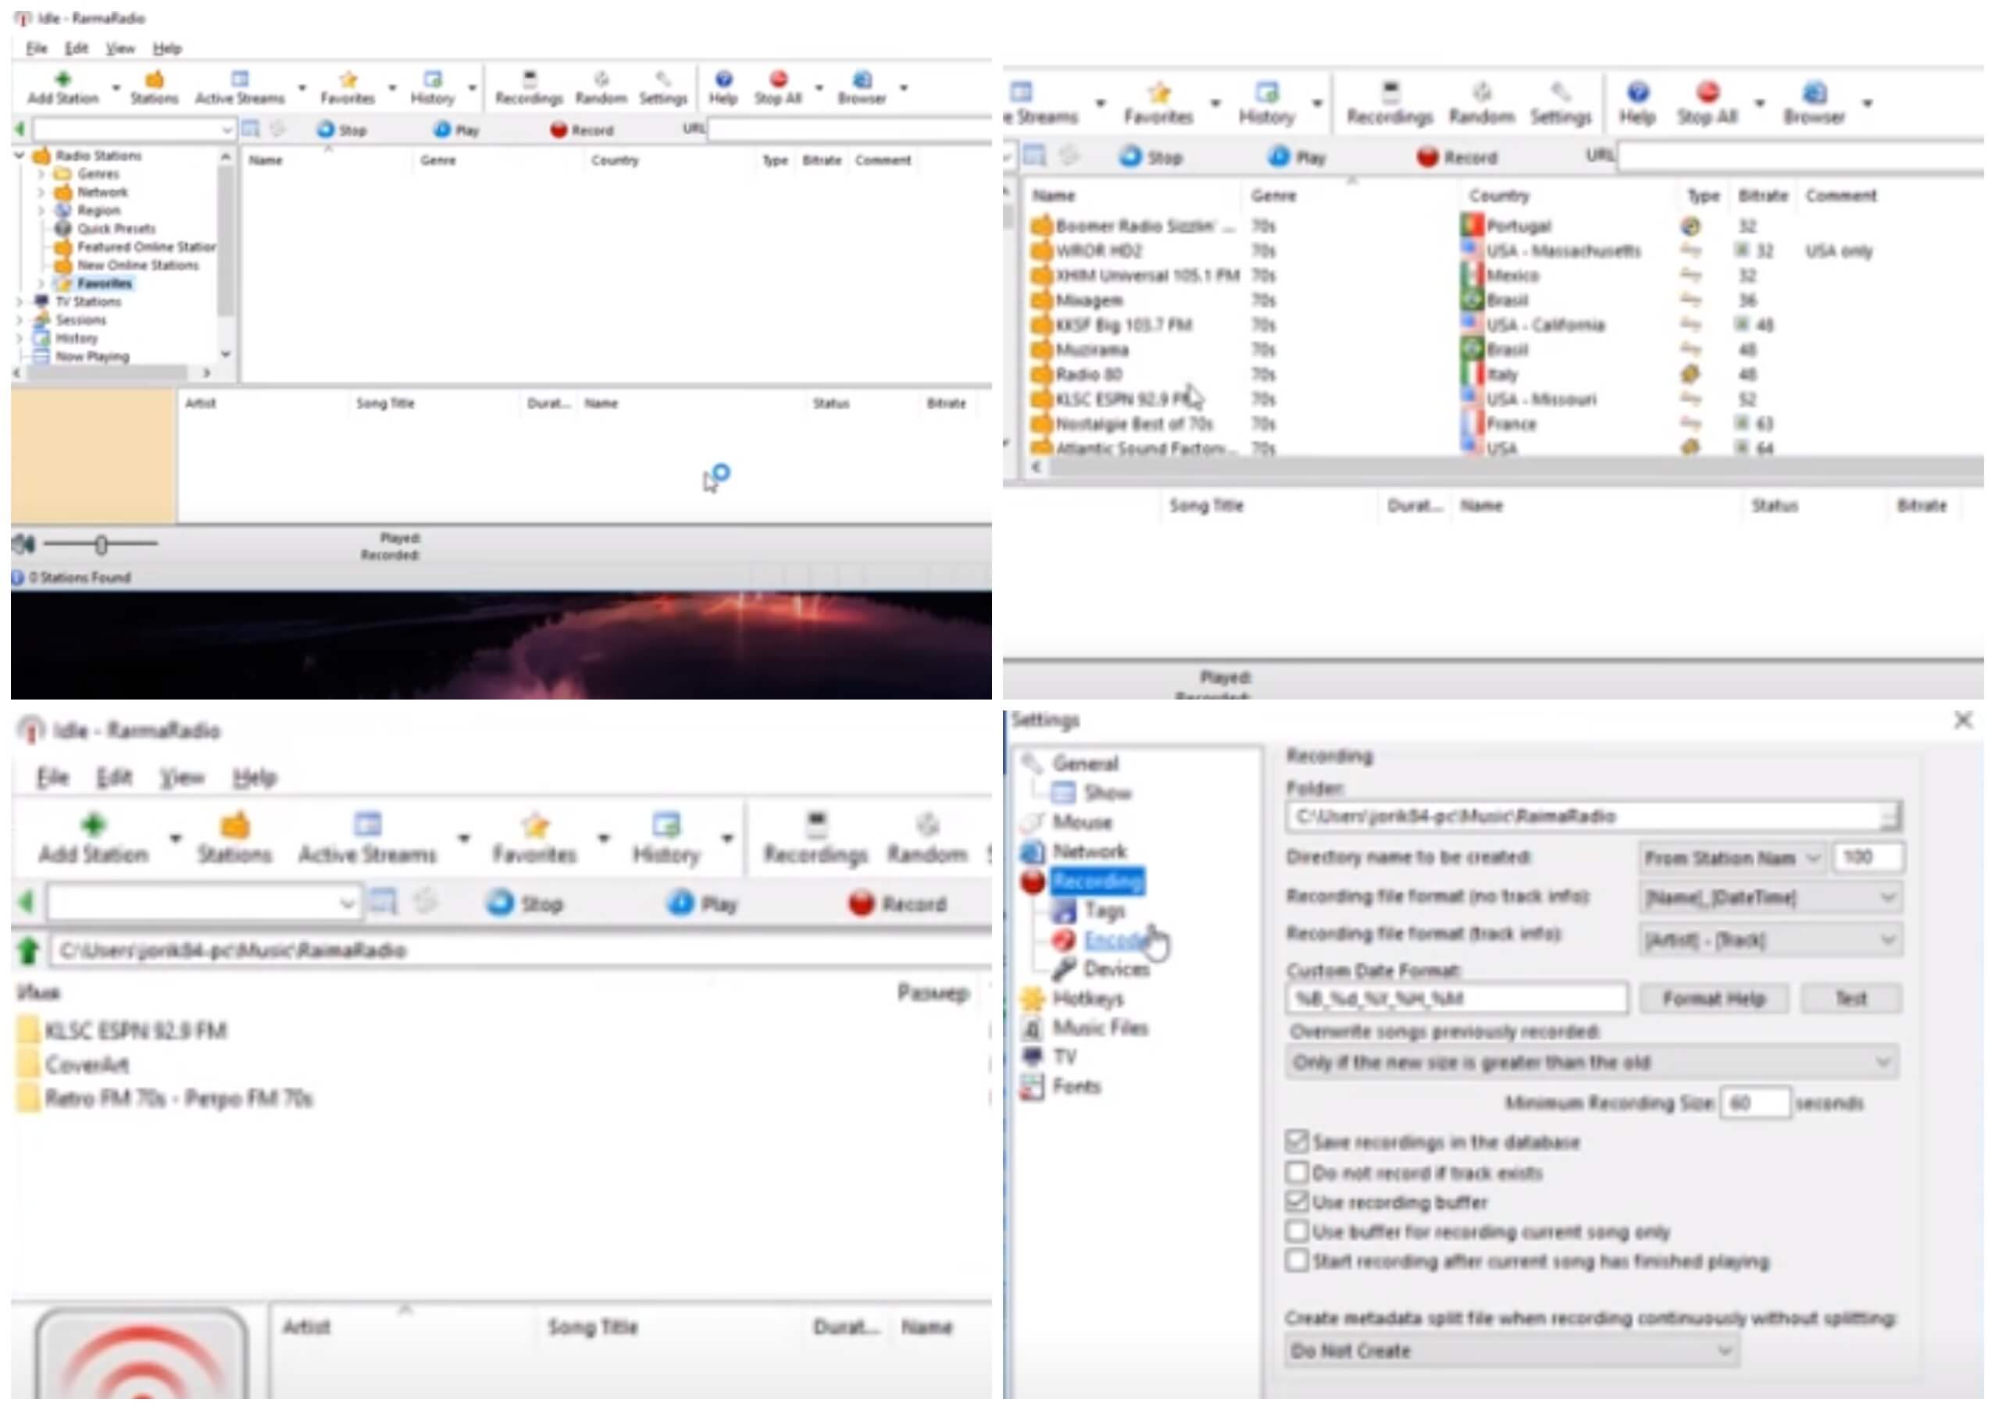Open Fonts section in Settings
The height and width of the screenshot is (1410, 1995).
1076,1087
